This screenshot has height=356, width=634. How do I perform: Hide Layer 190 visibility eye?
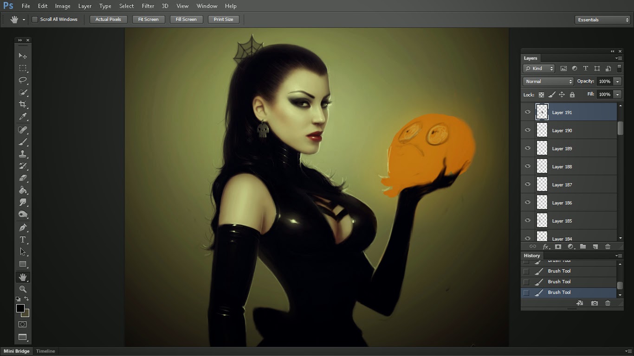point(527,130)
